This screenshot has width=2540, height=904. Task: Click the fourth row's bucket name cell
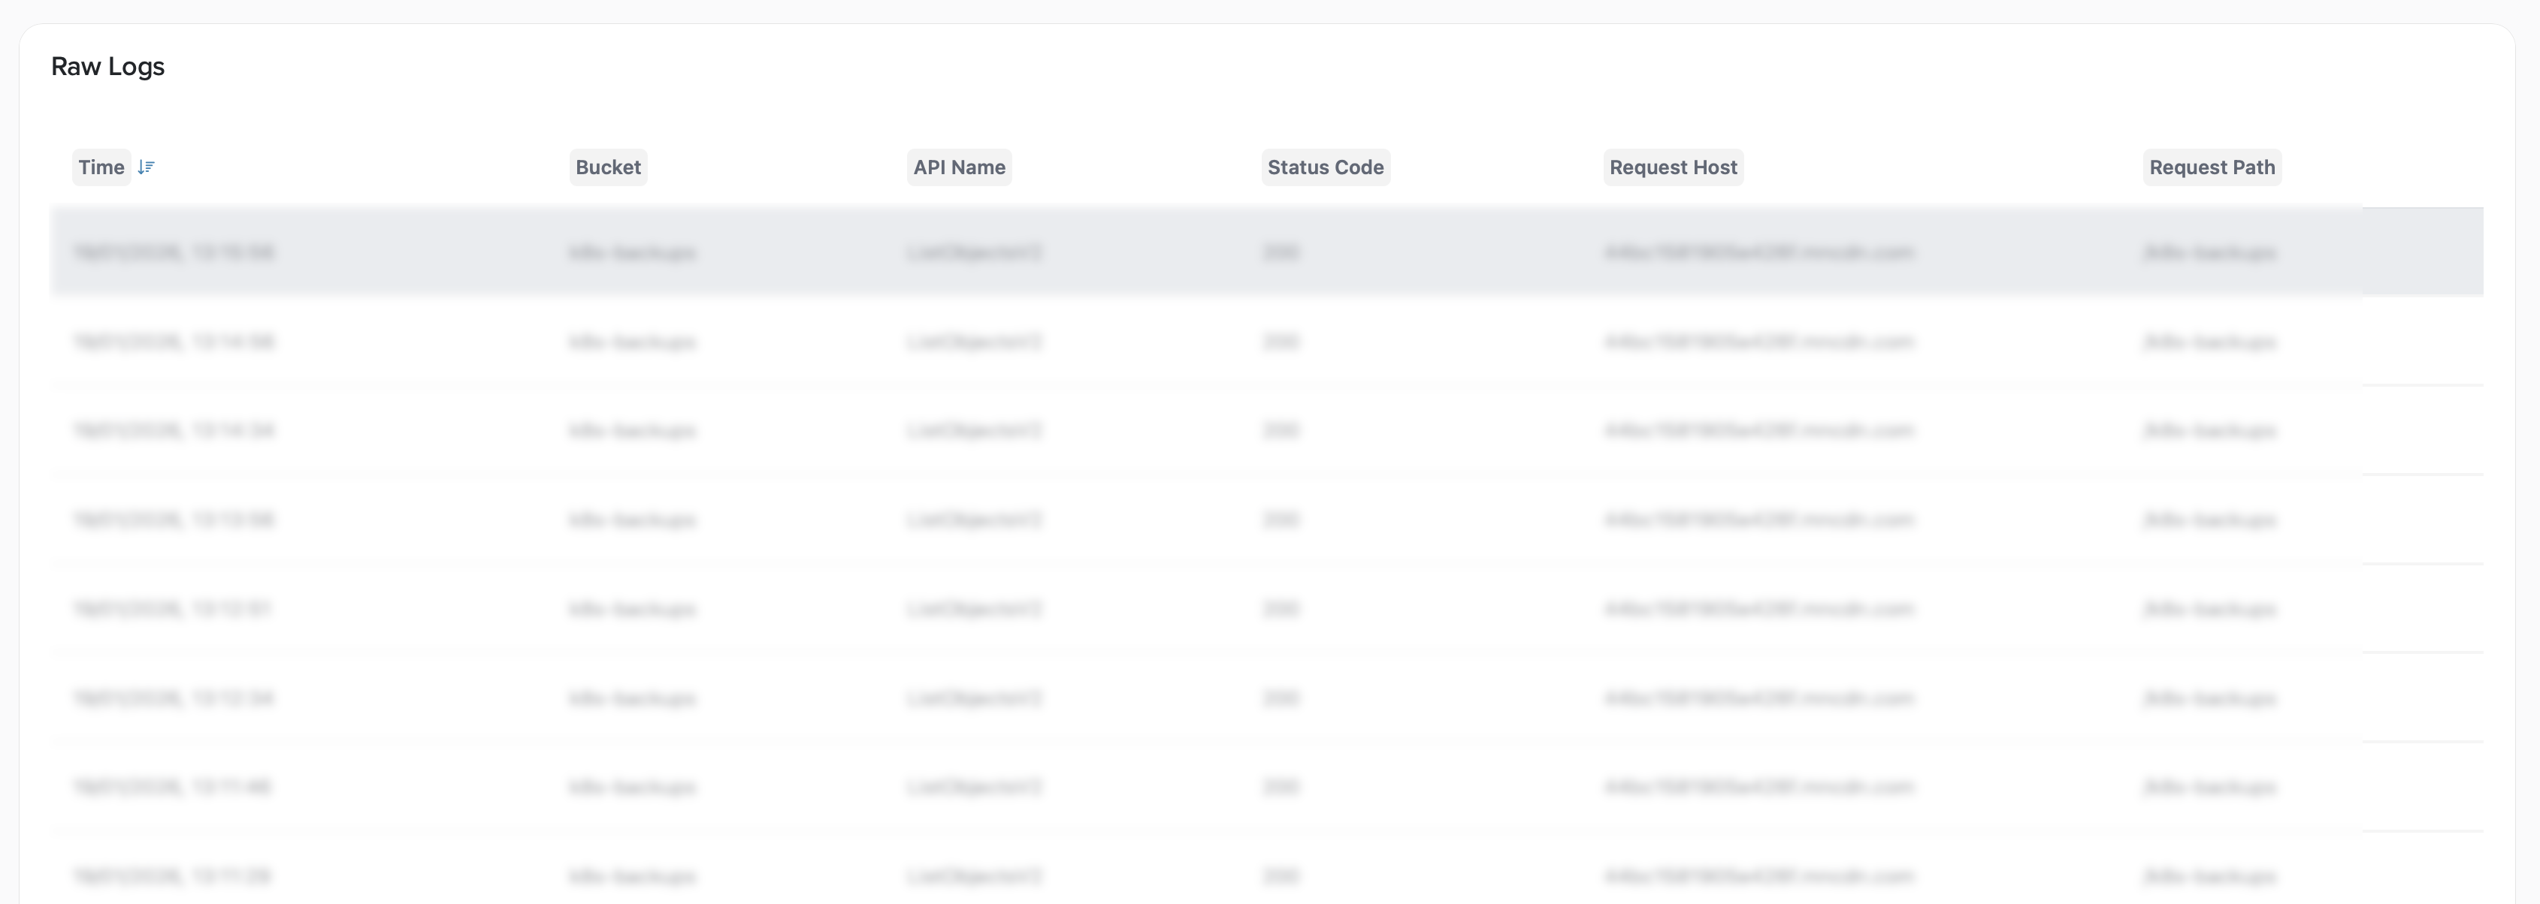[632, 520]
